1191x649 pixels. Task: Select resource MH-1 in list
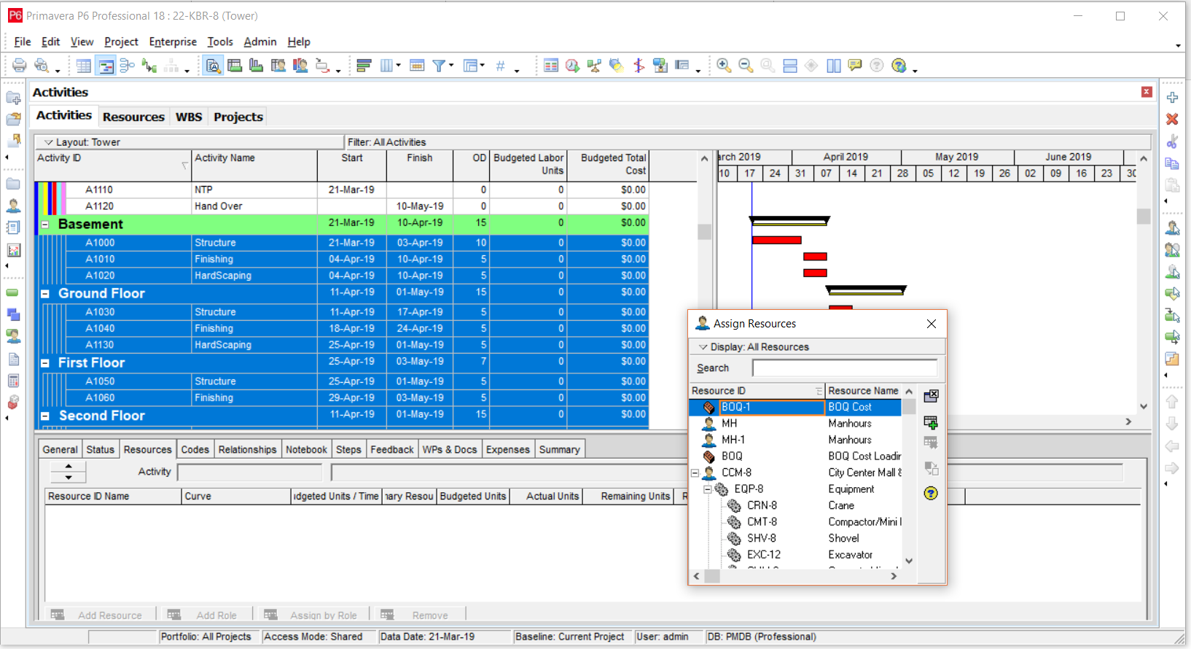[795, 440]
